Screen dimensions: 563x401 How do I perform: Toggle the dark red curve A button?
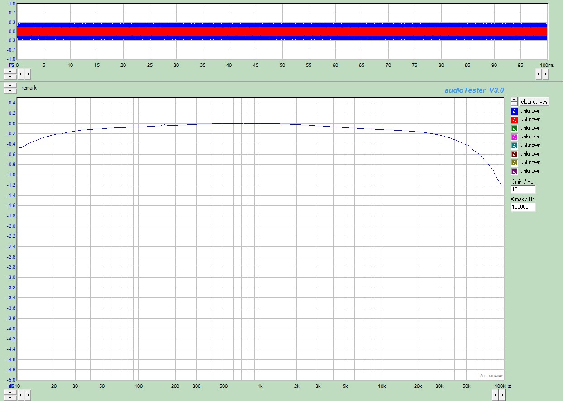point(514,154)
